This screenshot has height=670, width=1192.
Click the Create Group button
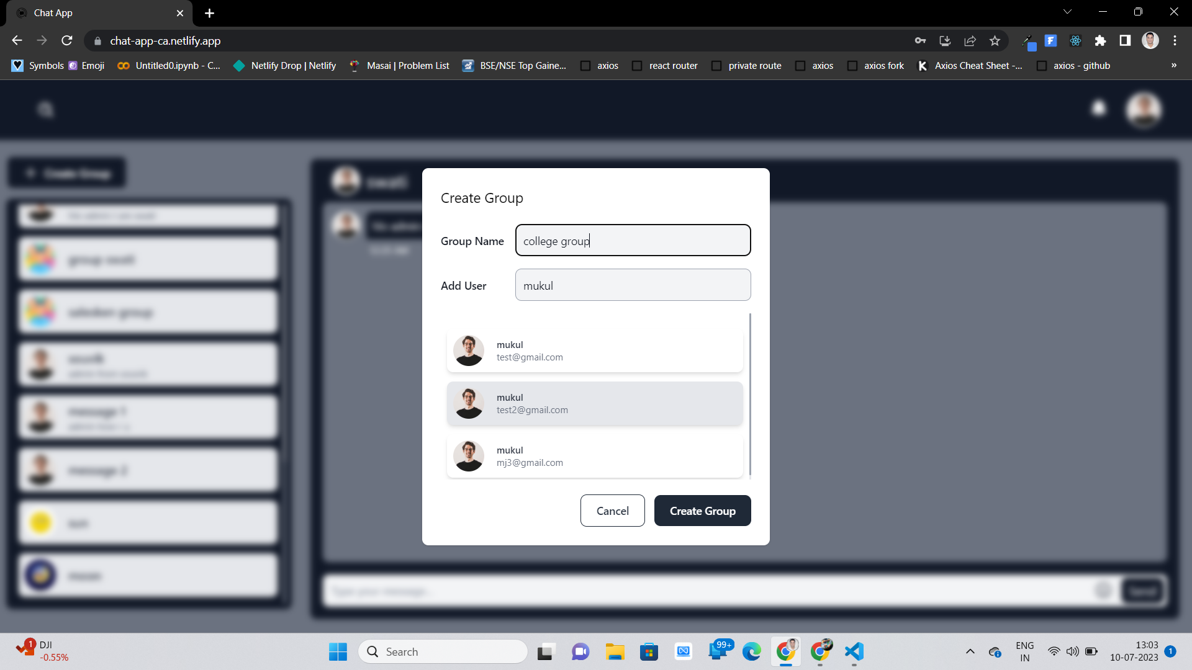tap(702, 511)
